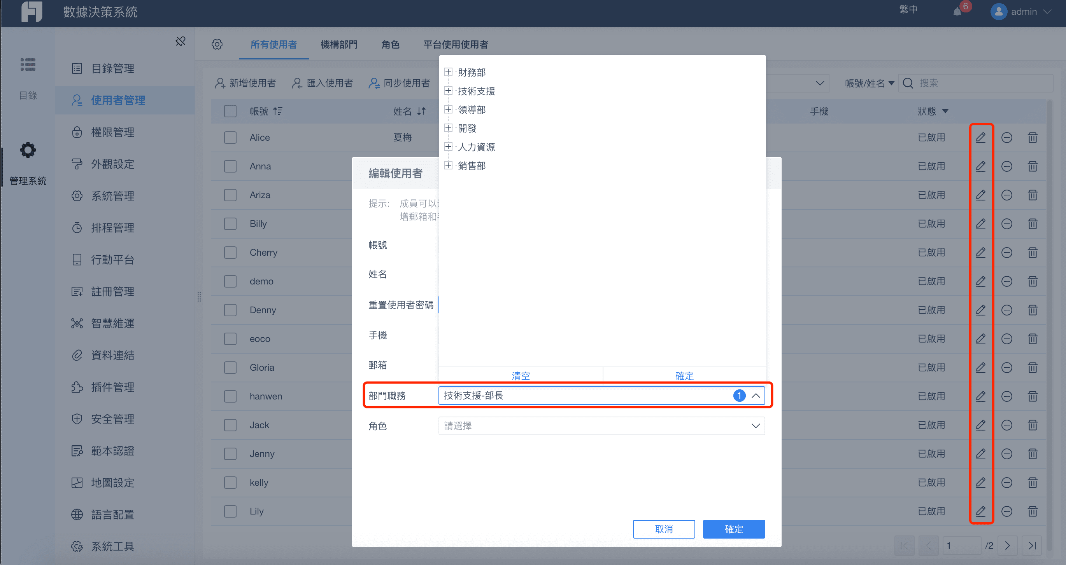Open 權限管理 in the sidebar

[x=124, y=132]
